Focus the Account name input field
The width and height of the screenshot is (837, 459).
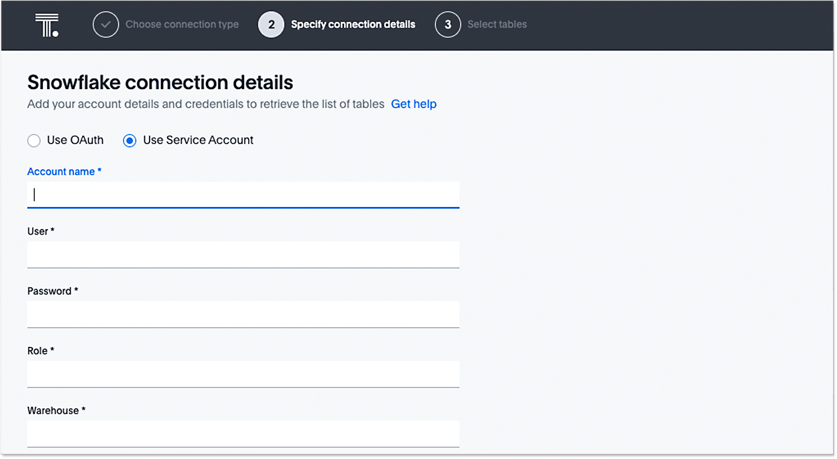pos(243,195)
